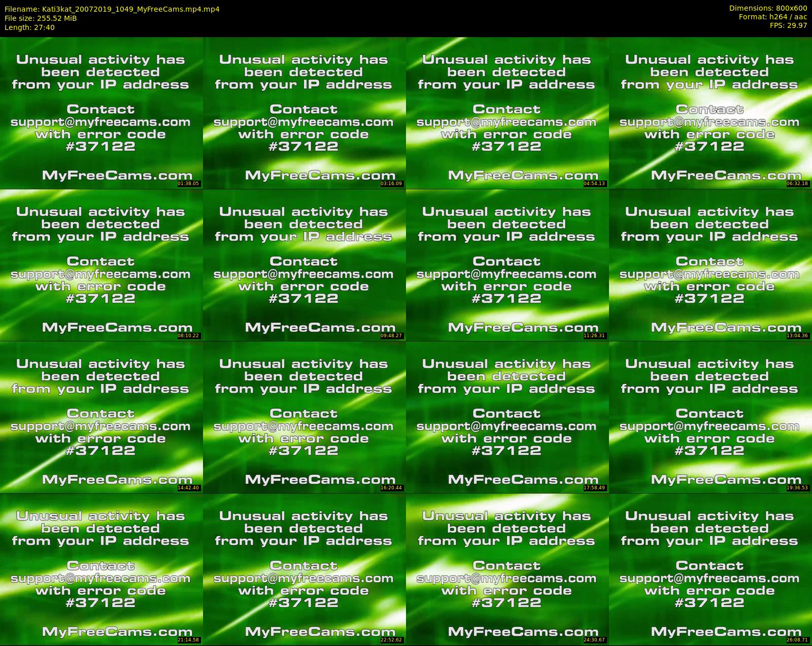Choose the frame thumbnail at 26:08.71

point(710,569)
